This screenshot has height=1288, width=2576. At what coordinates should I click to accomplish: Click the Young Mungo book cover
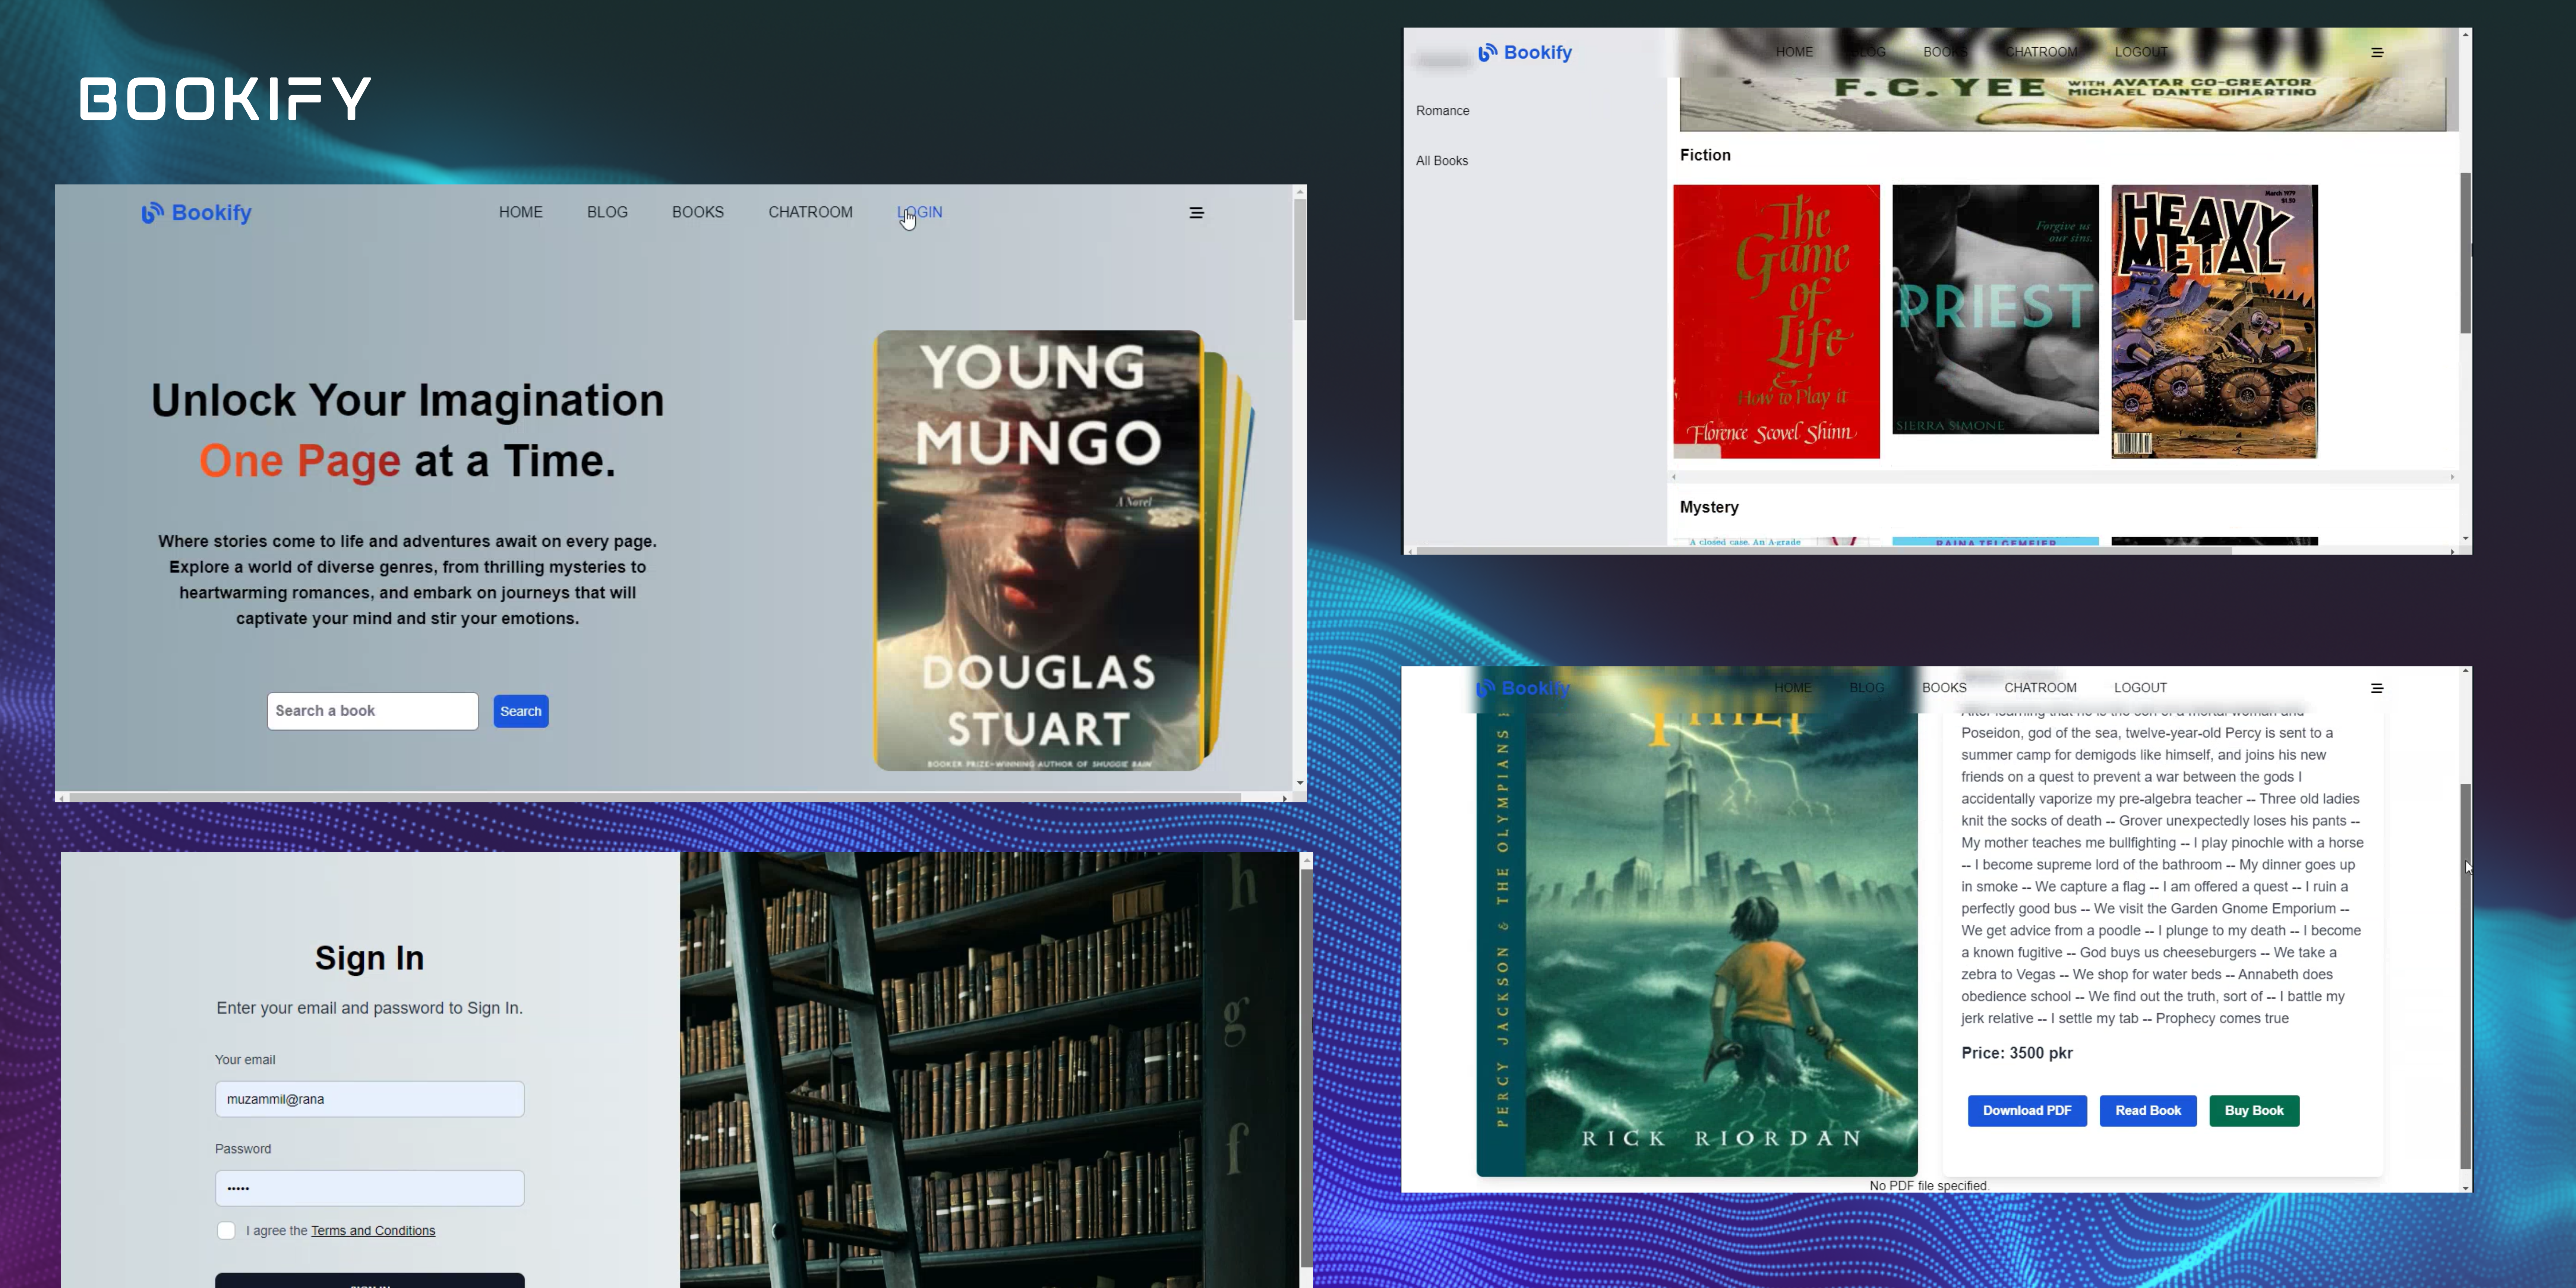pyautogui.click(x=1038, y=550)
